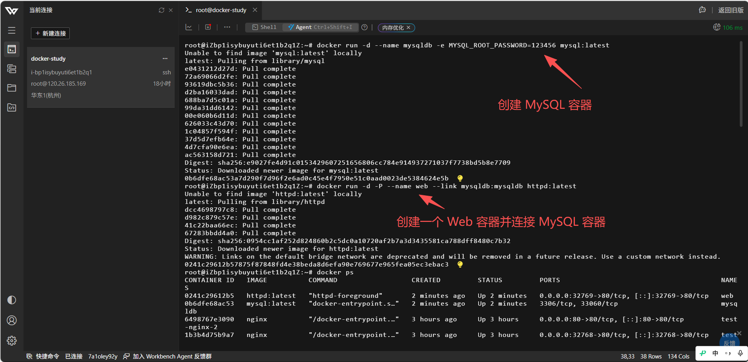Click the 7a1oley92y session ID
Viewport: 748px width, 362px height.
[x=103, y=356]
